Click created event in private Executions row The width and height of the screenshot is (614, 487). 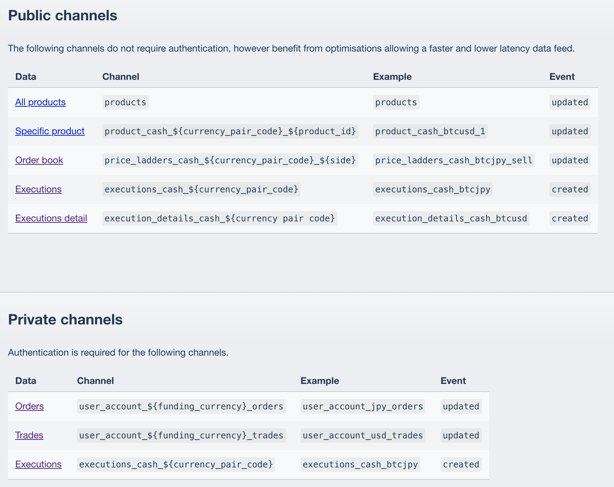click(x=461, y=465)
